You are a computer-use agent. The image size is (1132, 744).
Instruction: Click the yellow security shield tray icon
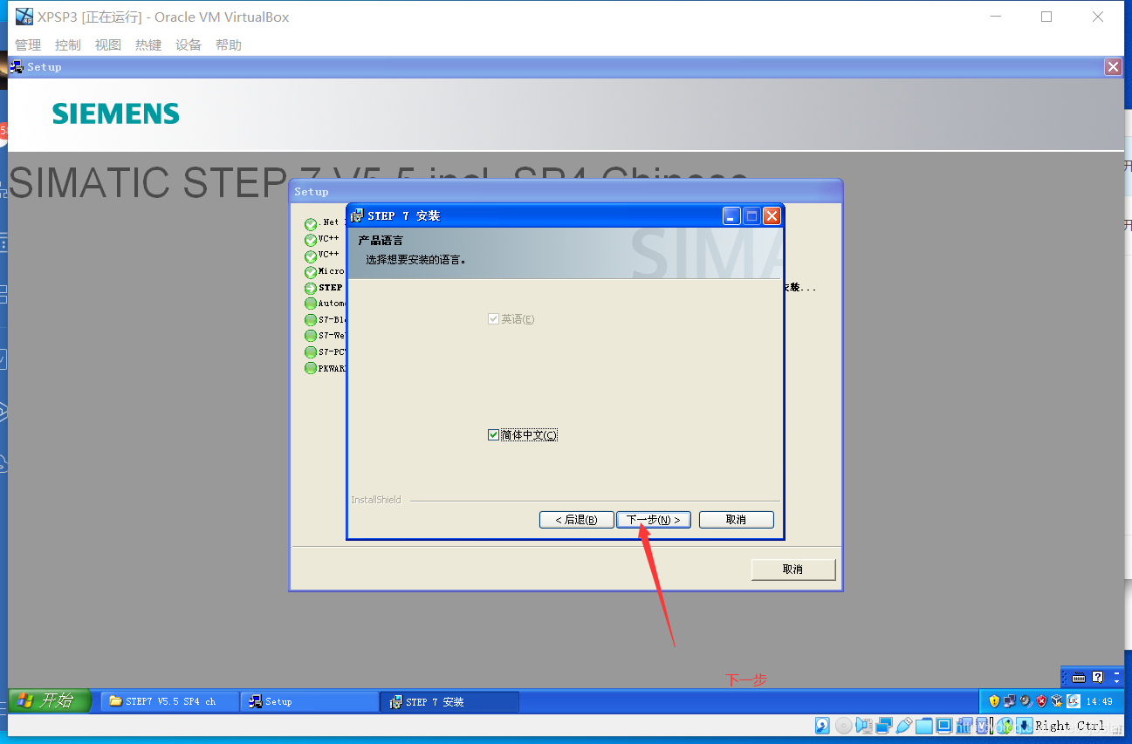coord(994,701)
